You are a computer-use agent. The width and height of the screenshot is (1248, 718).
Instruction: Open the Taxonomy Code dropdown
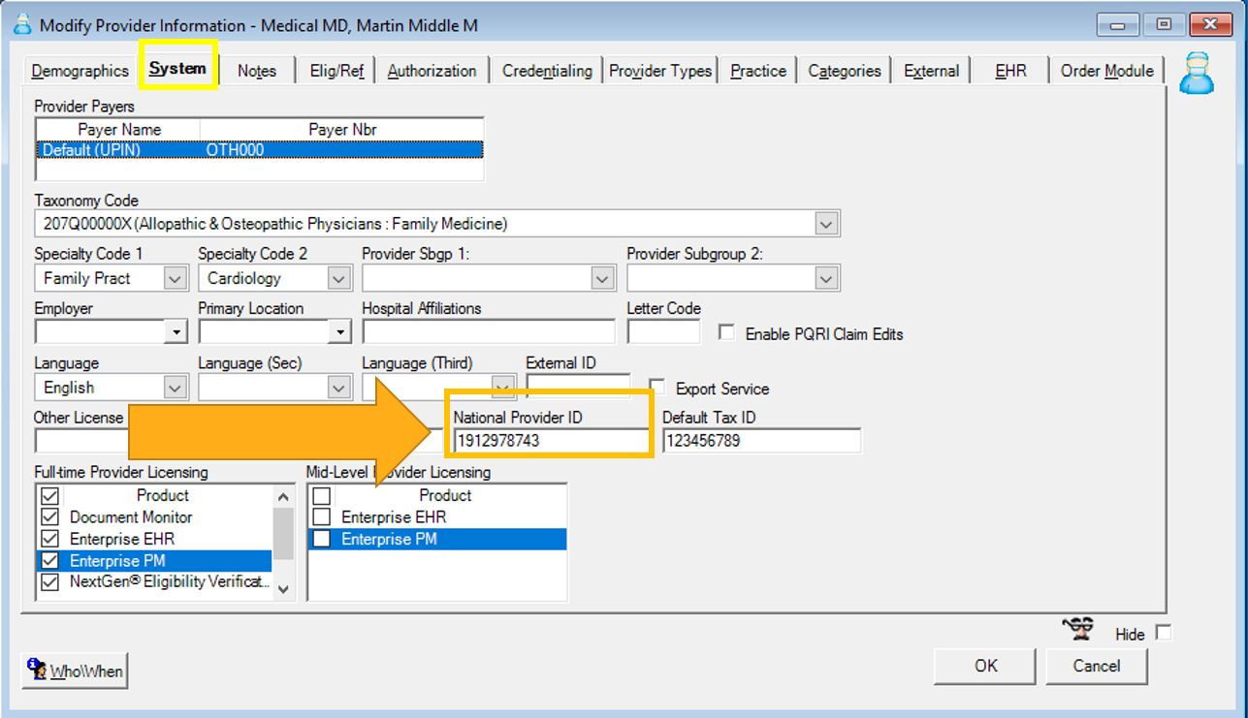827,223
